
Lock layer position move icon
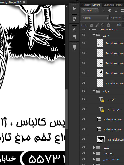pos(103,25)
